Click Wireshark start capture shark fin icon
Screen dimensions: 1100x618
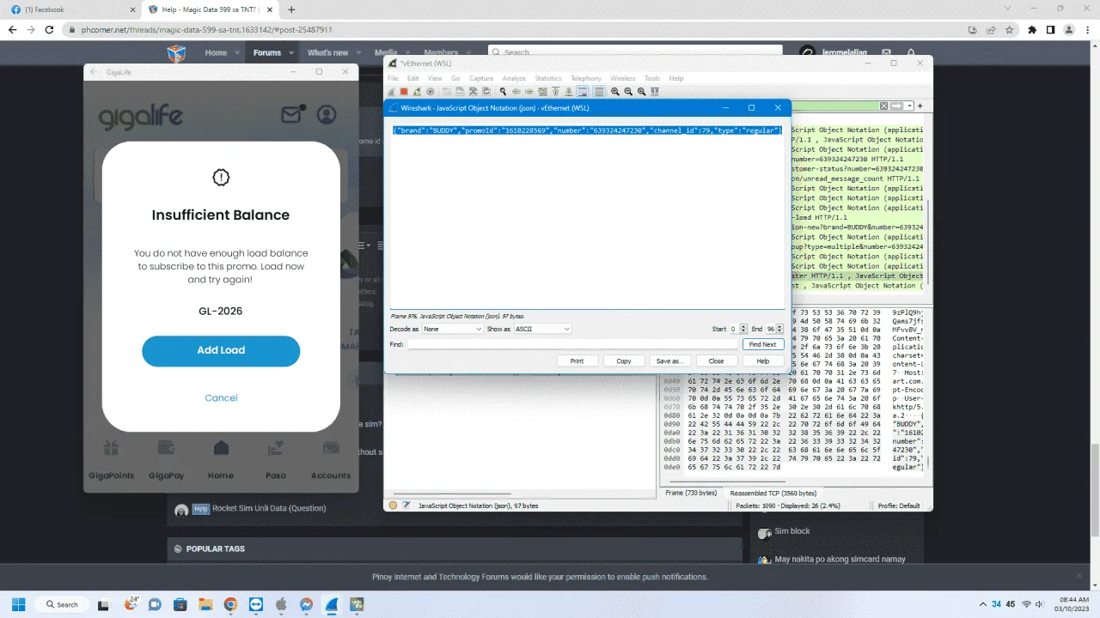[x=391, y=92]
